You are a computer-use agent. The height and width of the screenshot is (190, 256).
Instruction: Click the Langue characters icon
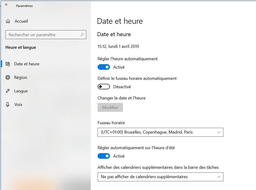8,91
